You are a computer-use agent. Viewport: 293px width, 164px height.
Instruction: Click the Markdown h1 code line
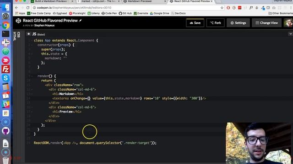(68, 94)
